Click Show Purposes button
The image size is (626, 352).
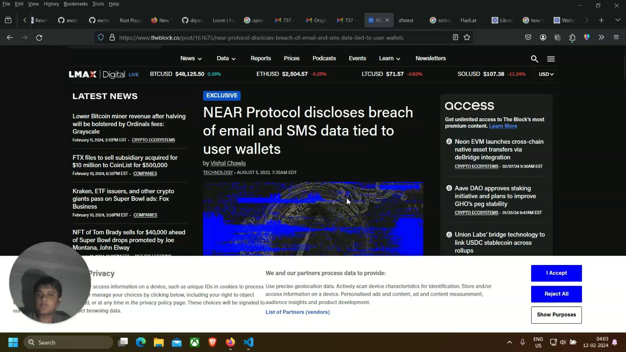click(557, 315)
